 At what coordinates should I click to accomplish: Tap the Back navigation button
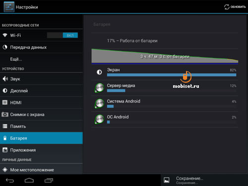click(10, 181)
